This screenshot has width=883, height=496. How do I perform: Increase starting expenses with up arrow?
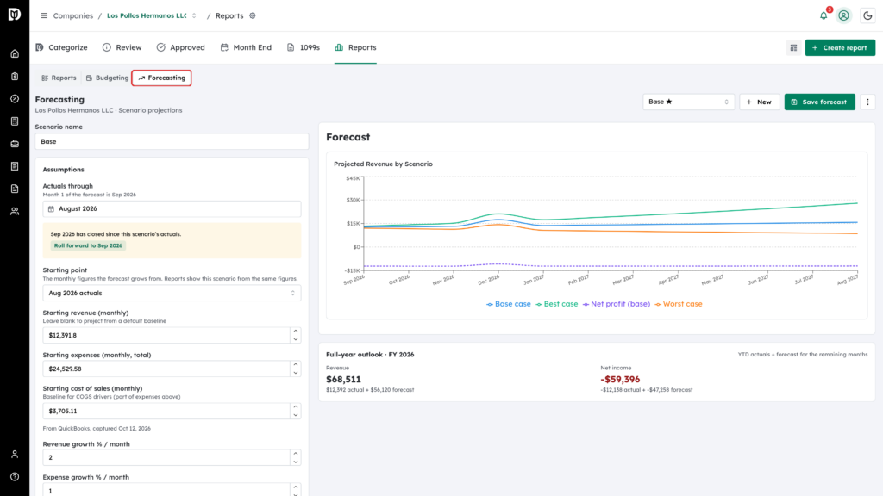(296, 365)
